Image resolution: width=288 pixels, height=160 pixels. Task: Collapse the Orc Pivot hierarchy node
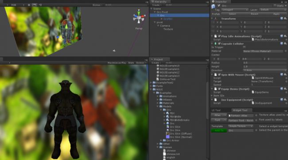(155, 12)
